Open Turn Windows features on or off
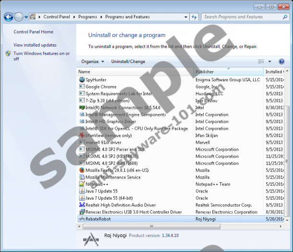The width and height of the screenshot is (293, 252). [41, 56]
